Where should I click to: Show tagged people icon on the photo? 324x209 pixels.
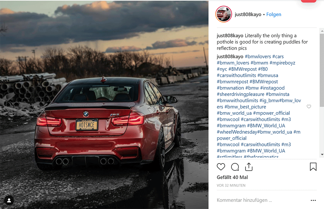(9, 200)
